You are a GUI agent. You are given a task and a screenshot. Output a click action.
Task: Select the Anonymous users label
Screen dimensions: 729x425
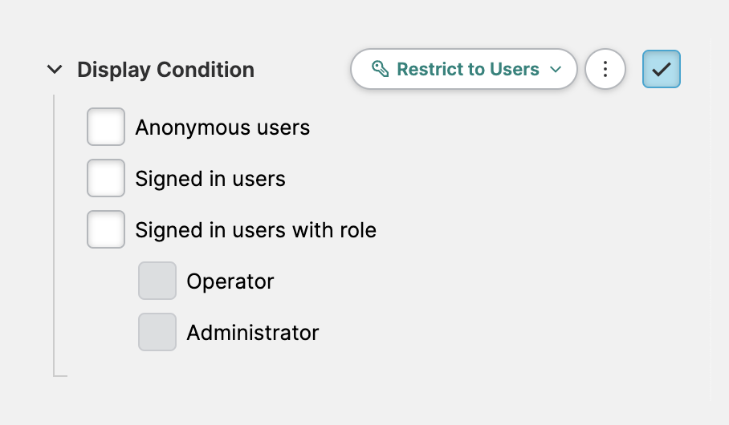[x=222, y=127]
